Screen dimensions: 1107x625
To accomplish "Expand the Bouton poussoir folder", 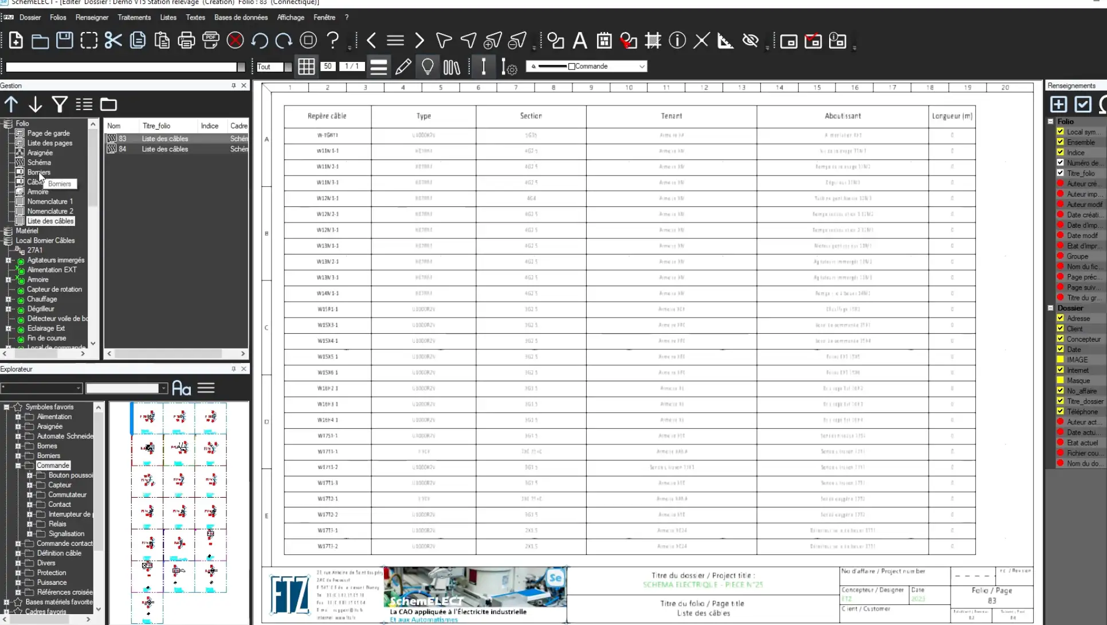I will coord(30,475).
